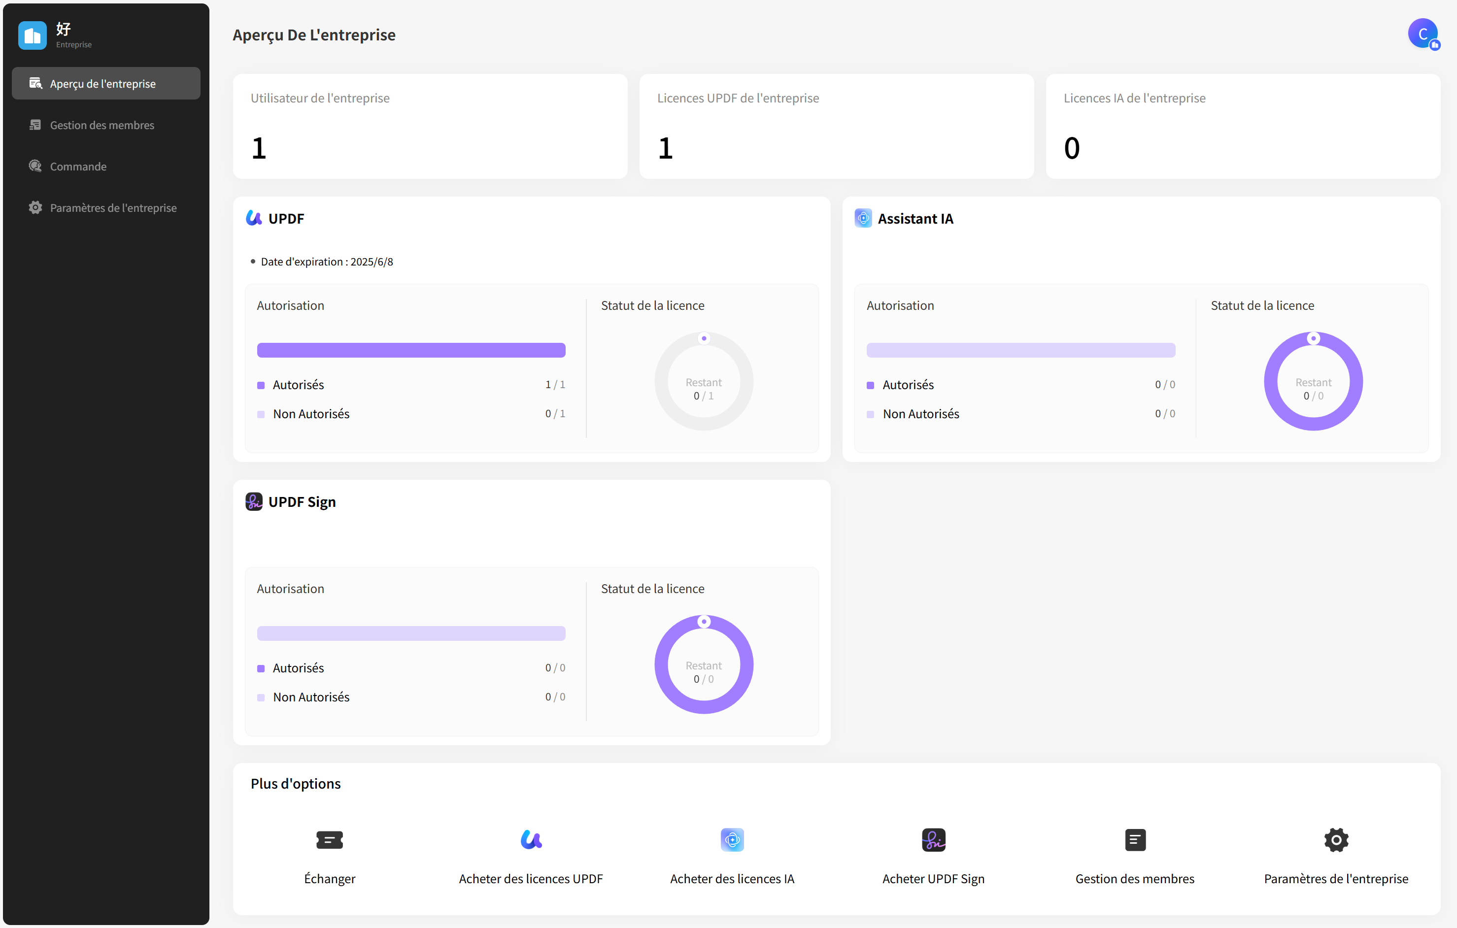Image resolution: width=1457 pixels, height=928 pixels.
Task: Click the Utilisateur de l'entreprise card
Action: pyautogui.click(x=430, y=126)
